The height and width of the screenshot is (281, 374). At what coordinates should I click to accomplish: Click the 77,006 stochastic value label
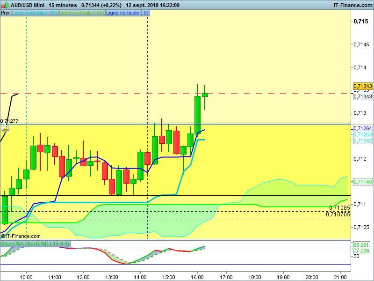361,251
